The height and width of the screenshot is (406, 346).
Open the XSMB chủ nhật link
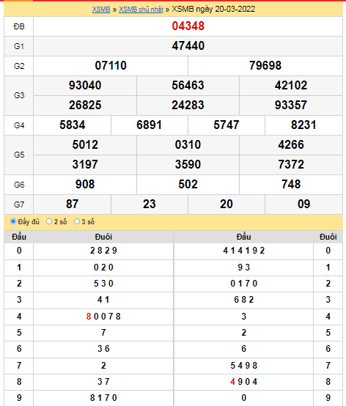141,10
